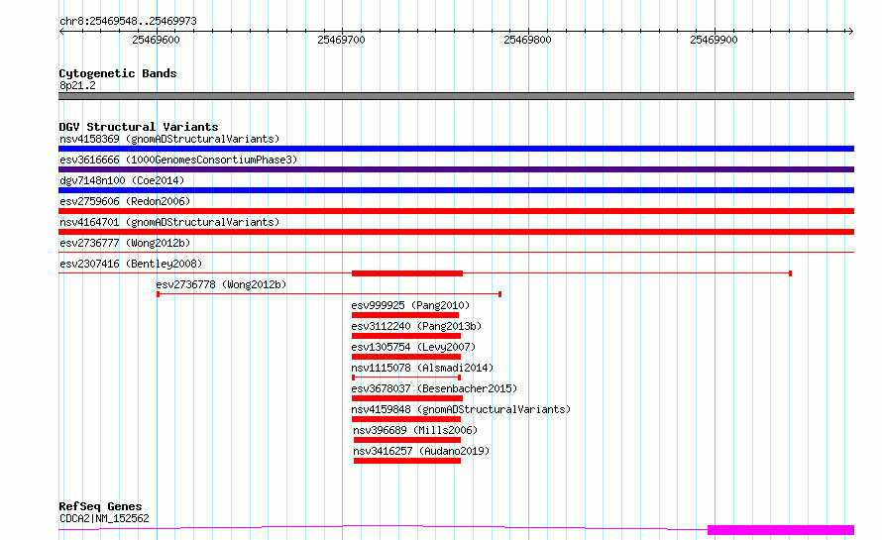The image size is (882, 540).
Task: Open the CDCA2|NM_152562 gene label
Action: pyautogui.click(x=104, y=518)
